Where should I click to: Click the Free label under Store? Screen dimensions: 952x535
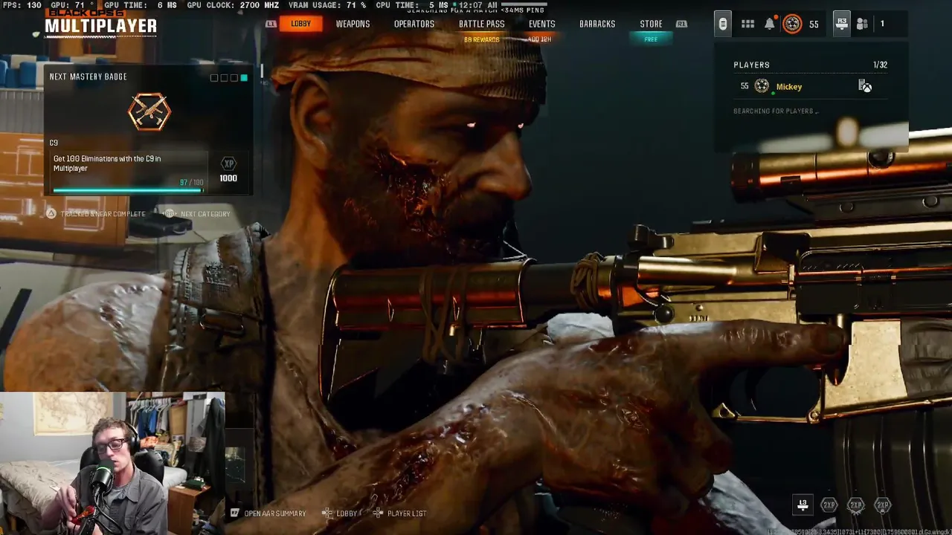[x=651, y=39]
